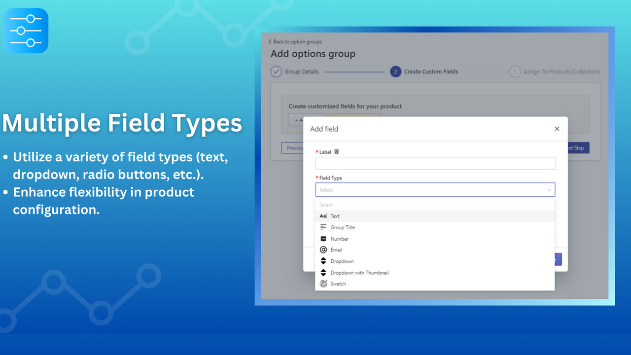Click the Add field dialog title
This screenshot has height=355, width=631.
click(x=324, y=129)
